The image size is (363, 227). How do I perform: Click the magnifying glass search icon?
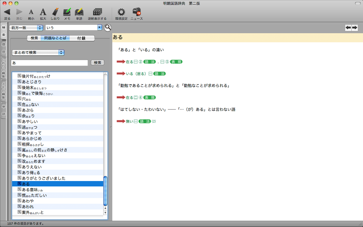point(108,28)
